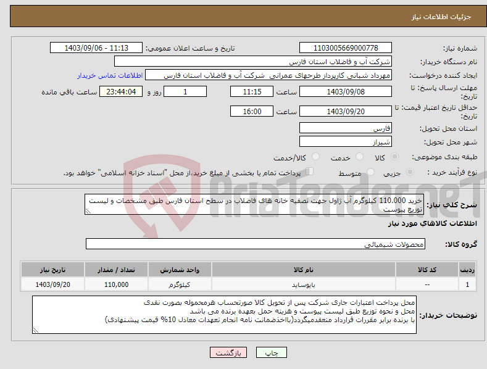This screenshot has width=487, height=369.
Task: Click the 110,000 quantity cell
Action: 116,284
